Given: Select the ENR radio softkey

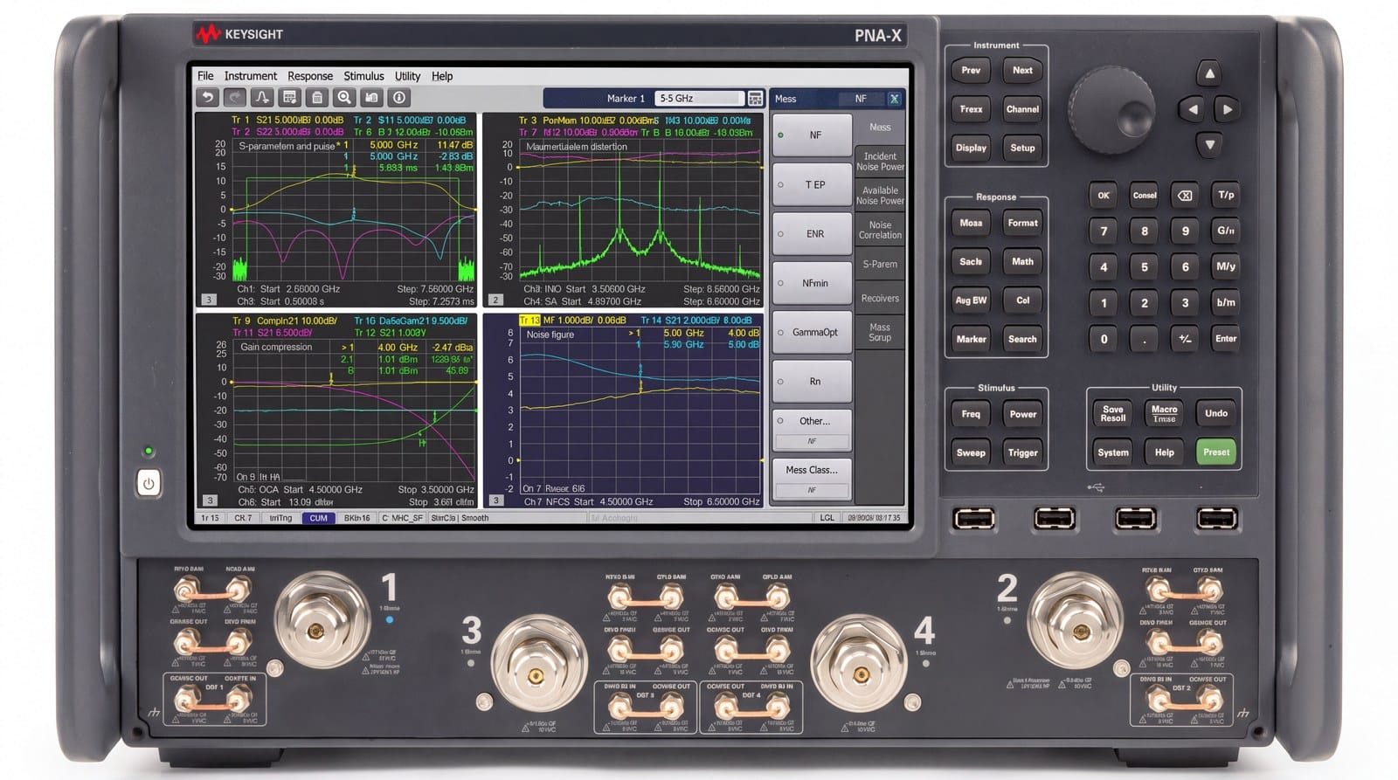Looking at the screenshot, I should click(812, 234).
